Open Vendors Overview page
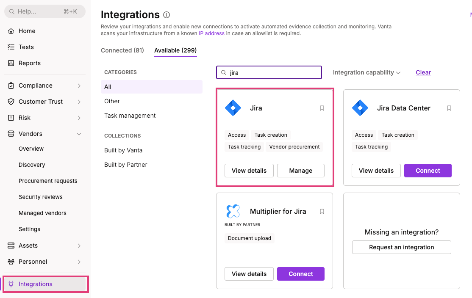Viewport: 472px width, 298px height. (31, 149)
